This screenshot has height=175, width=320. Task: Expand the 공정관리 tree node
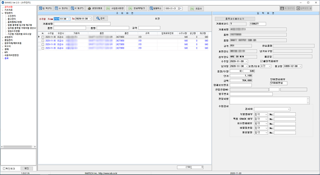click(2, 37)
